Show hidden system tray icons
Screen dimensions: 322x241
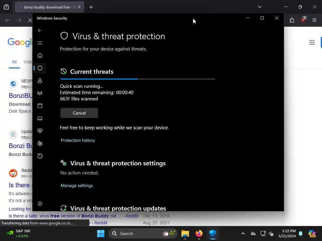(x=243, y=233)
